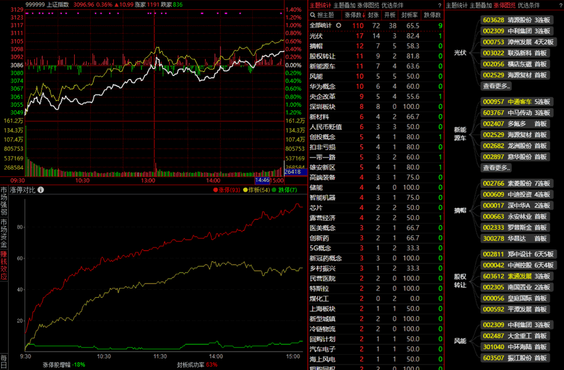Select the 智能机器 row in the theme table
Viewport: 564px width, 370px height.
[x=376, y=198]
